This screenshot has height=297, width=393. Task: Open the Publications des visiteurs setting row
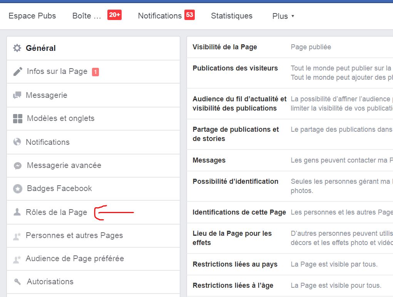[x=289, y=73]
